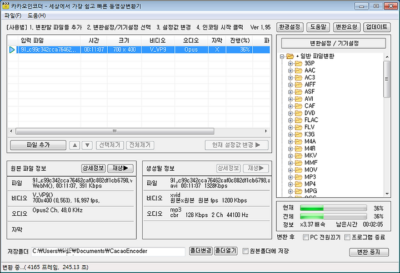400x273 pixels.
Task: Collapse the 일반 파일변환 tree root
Action: click(282, 56)
